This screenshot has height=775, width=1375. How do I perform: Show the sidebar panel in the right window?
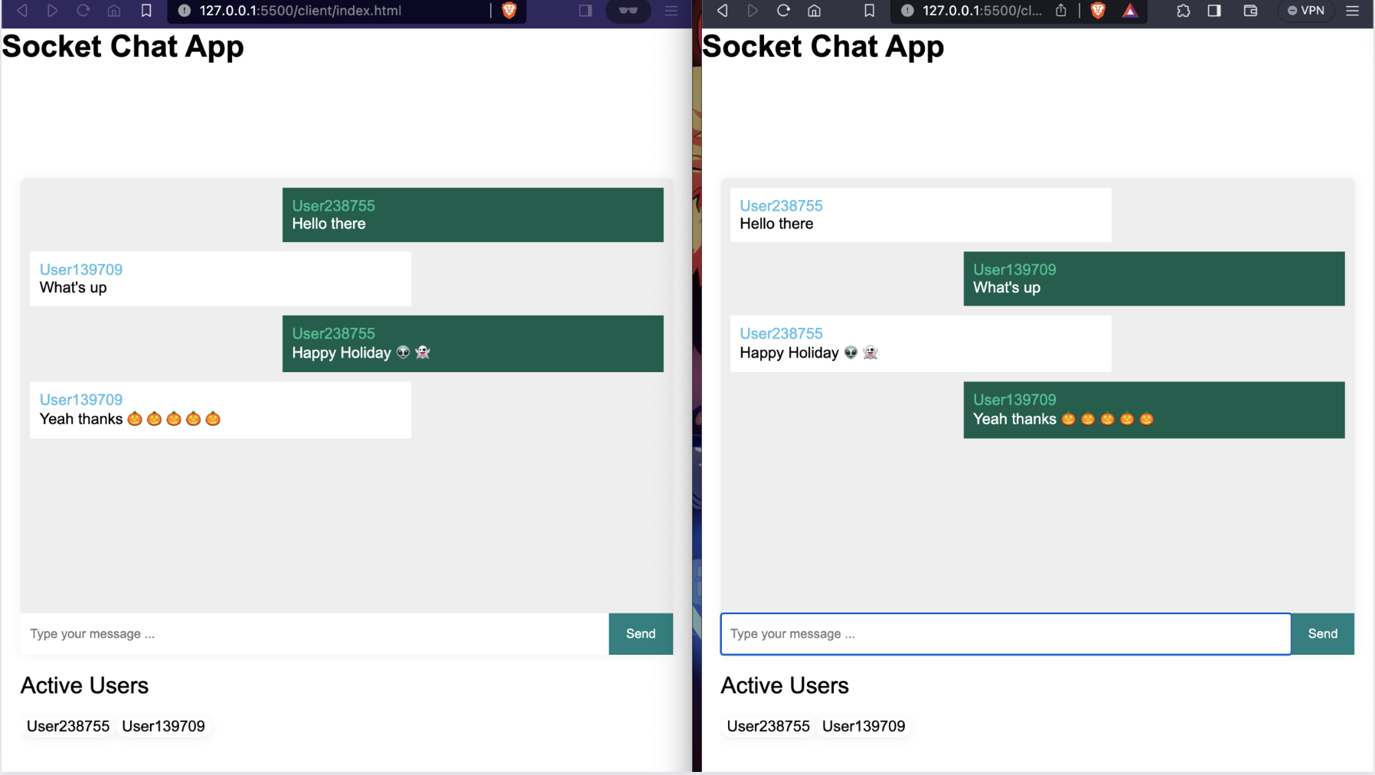[x=1214, y=11]
